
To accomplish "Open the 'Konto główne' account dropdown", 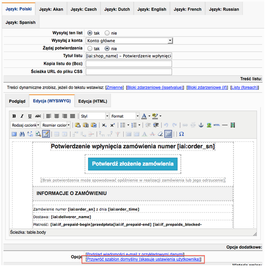I will (x=129, y=41).
